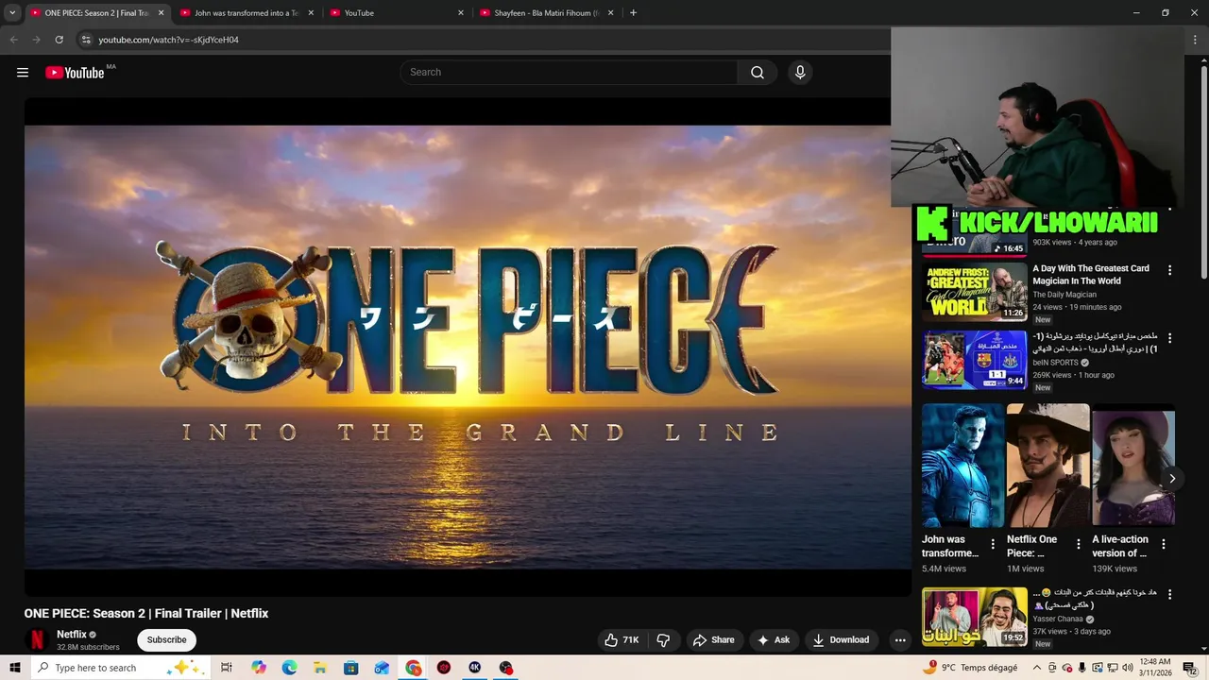Open the notification center icon
The image size is (1209, 680).
1189,668
